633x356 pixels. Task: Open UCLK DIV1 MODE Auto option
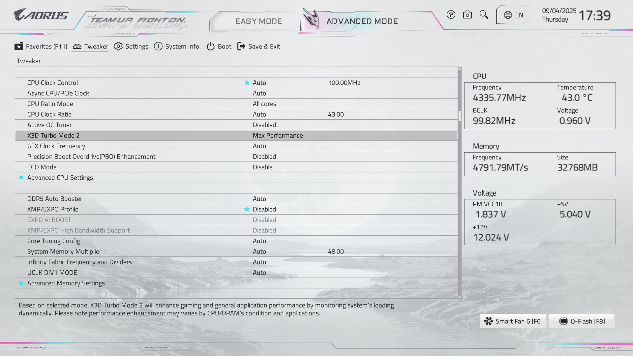[259, 273]
